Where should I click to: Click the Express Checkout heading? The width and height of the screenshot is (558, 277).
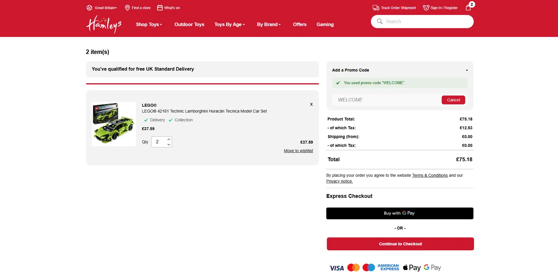point(349,196)
